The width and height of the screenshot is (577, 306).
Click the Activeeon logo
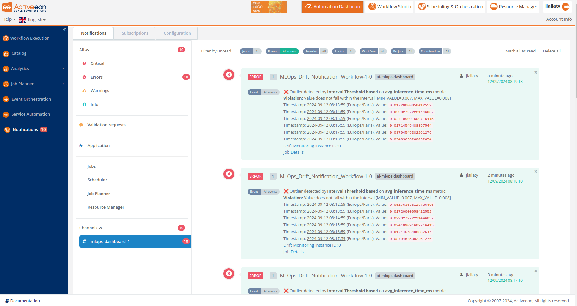24,7
